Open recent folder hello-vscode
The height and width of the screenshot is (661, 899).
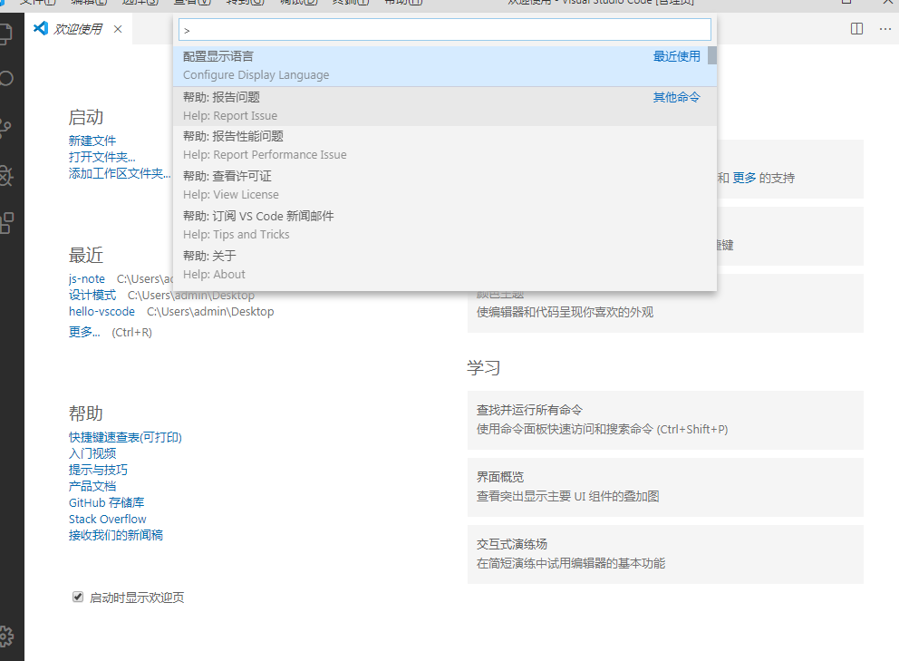pyautogui.click(x=101, y=312)
